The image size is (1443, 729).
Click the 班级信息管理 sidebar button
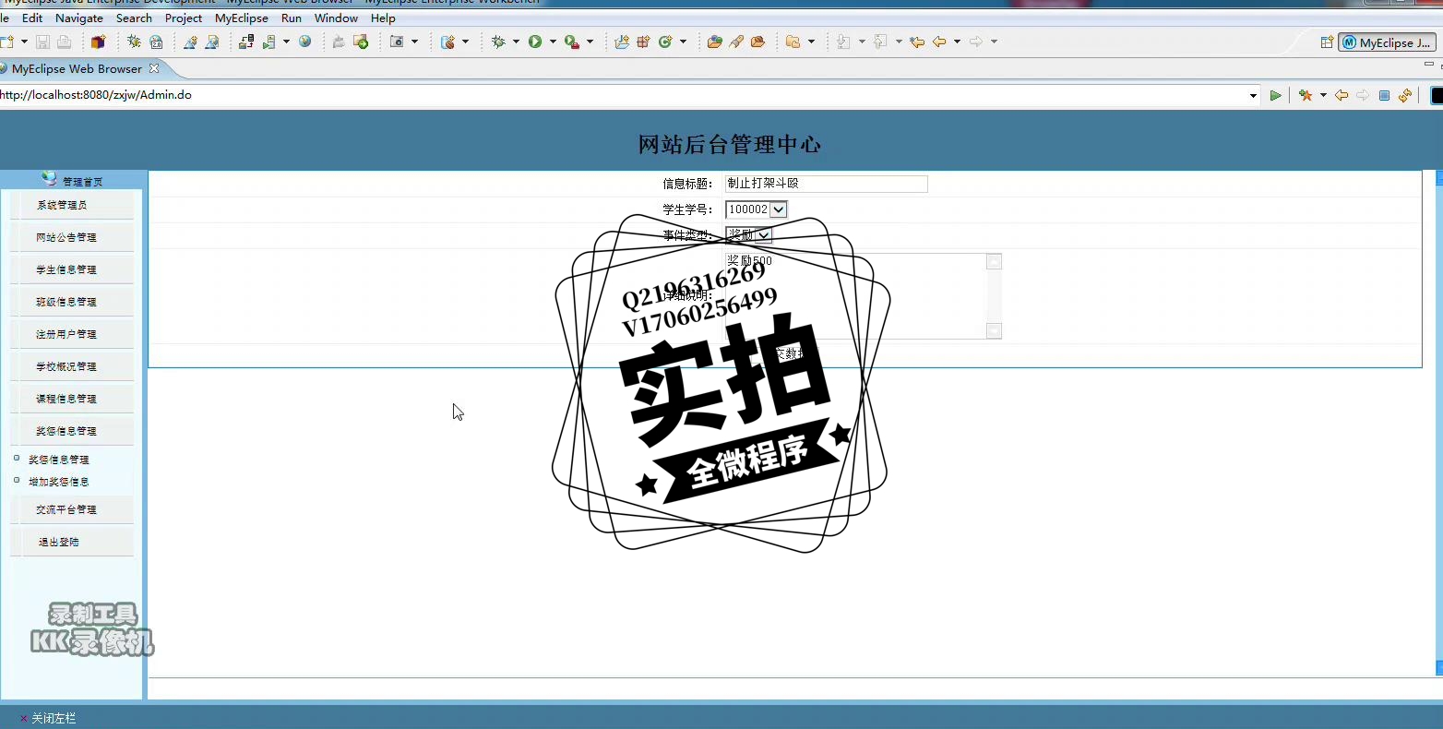[x=72, y=302]
